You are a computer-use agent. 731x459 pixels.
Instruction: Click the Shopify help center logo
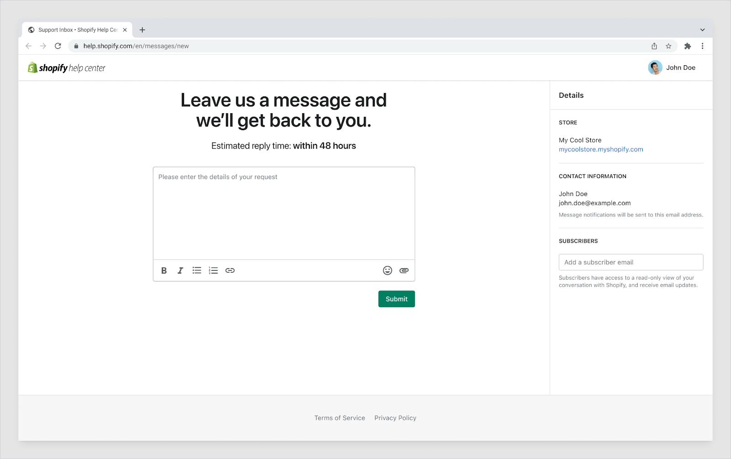pyautogui.click(x=67, y=68)
